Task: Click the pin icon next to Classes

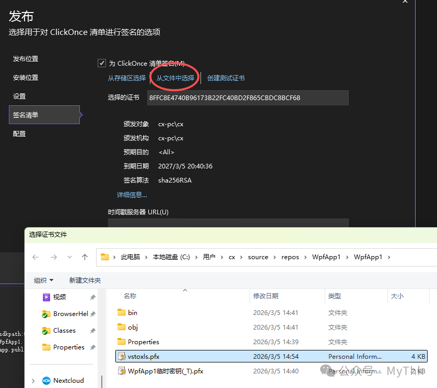Action: (93, 331)
